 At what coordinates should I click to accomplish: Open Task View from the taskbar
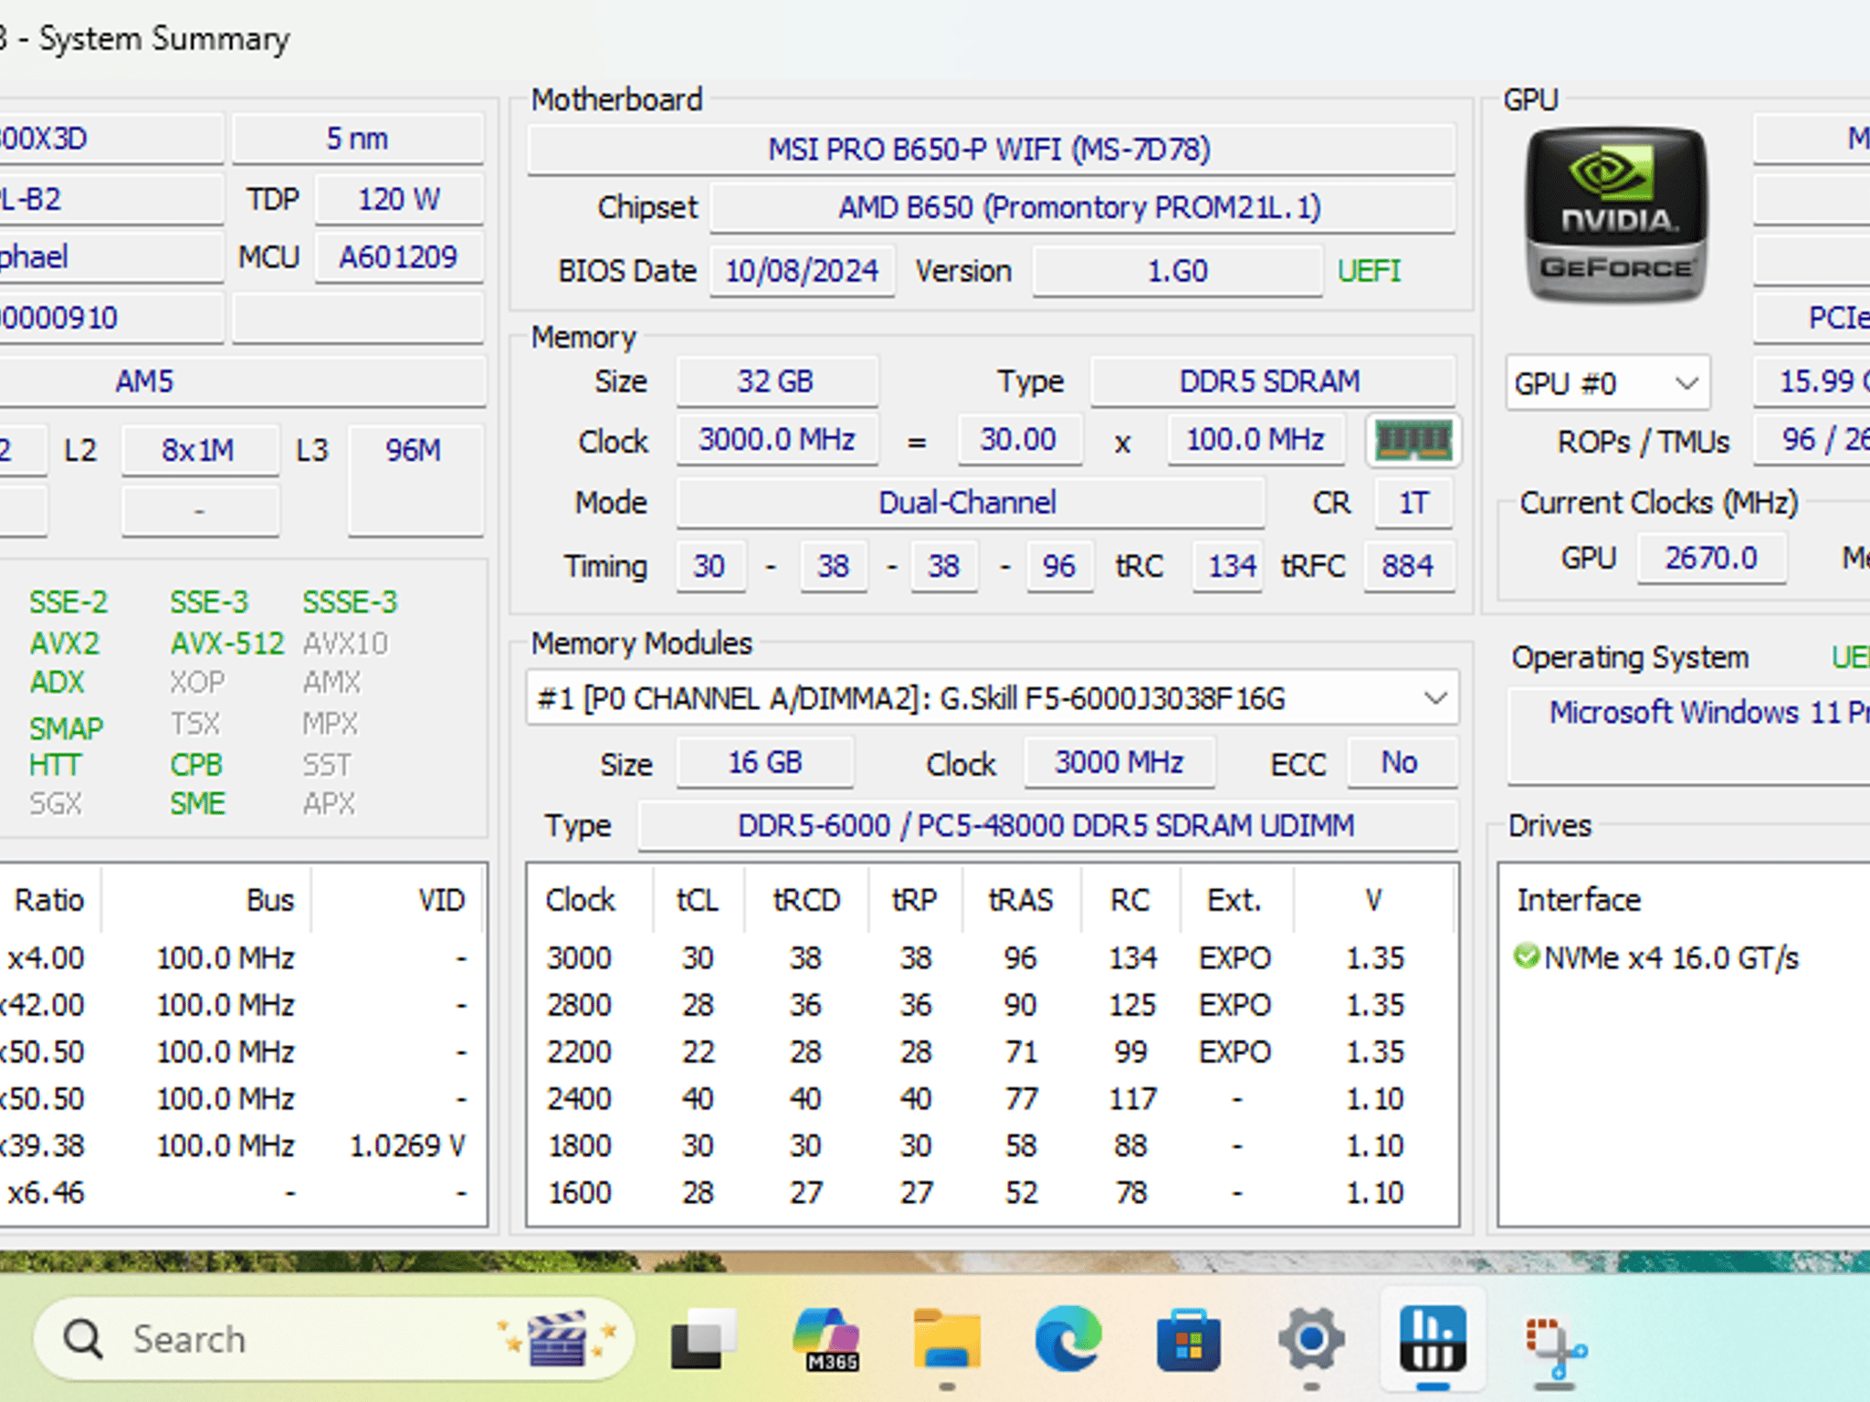tap(702, 1339)
